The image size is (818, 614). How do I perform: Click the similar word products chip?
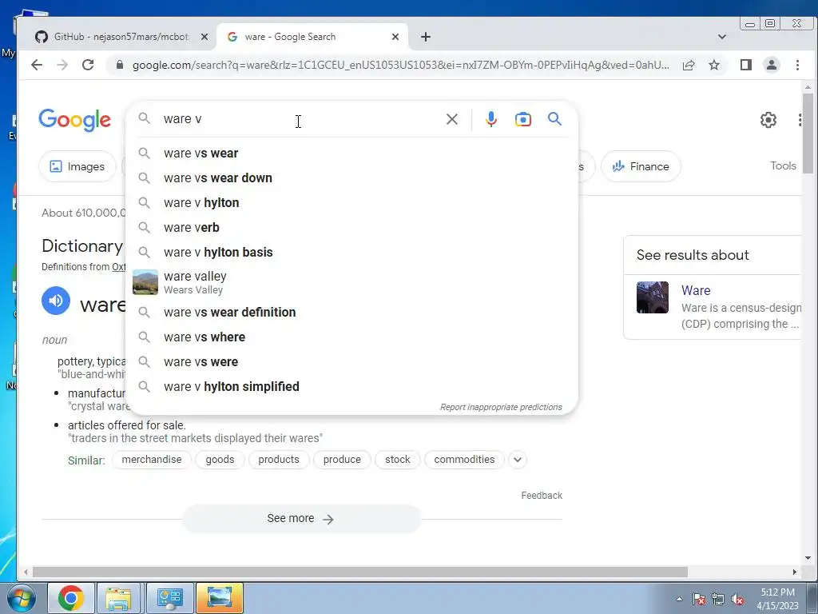coord(279,460)
